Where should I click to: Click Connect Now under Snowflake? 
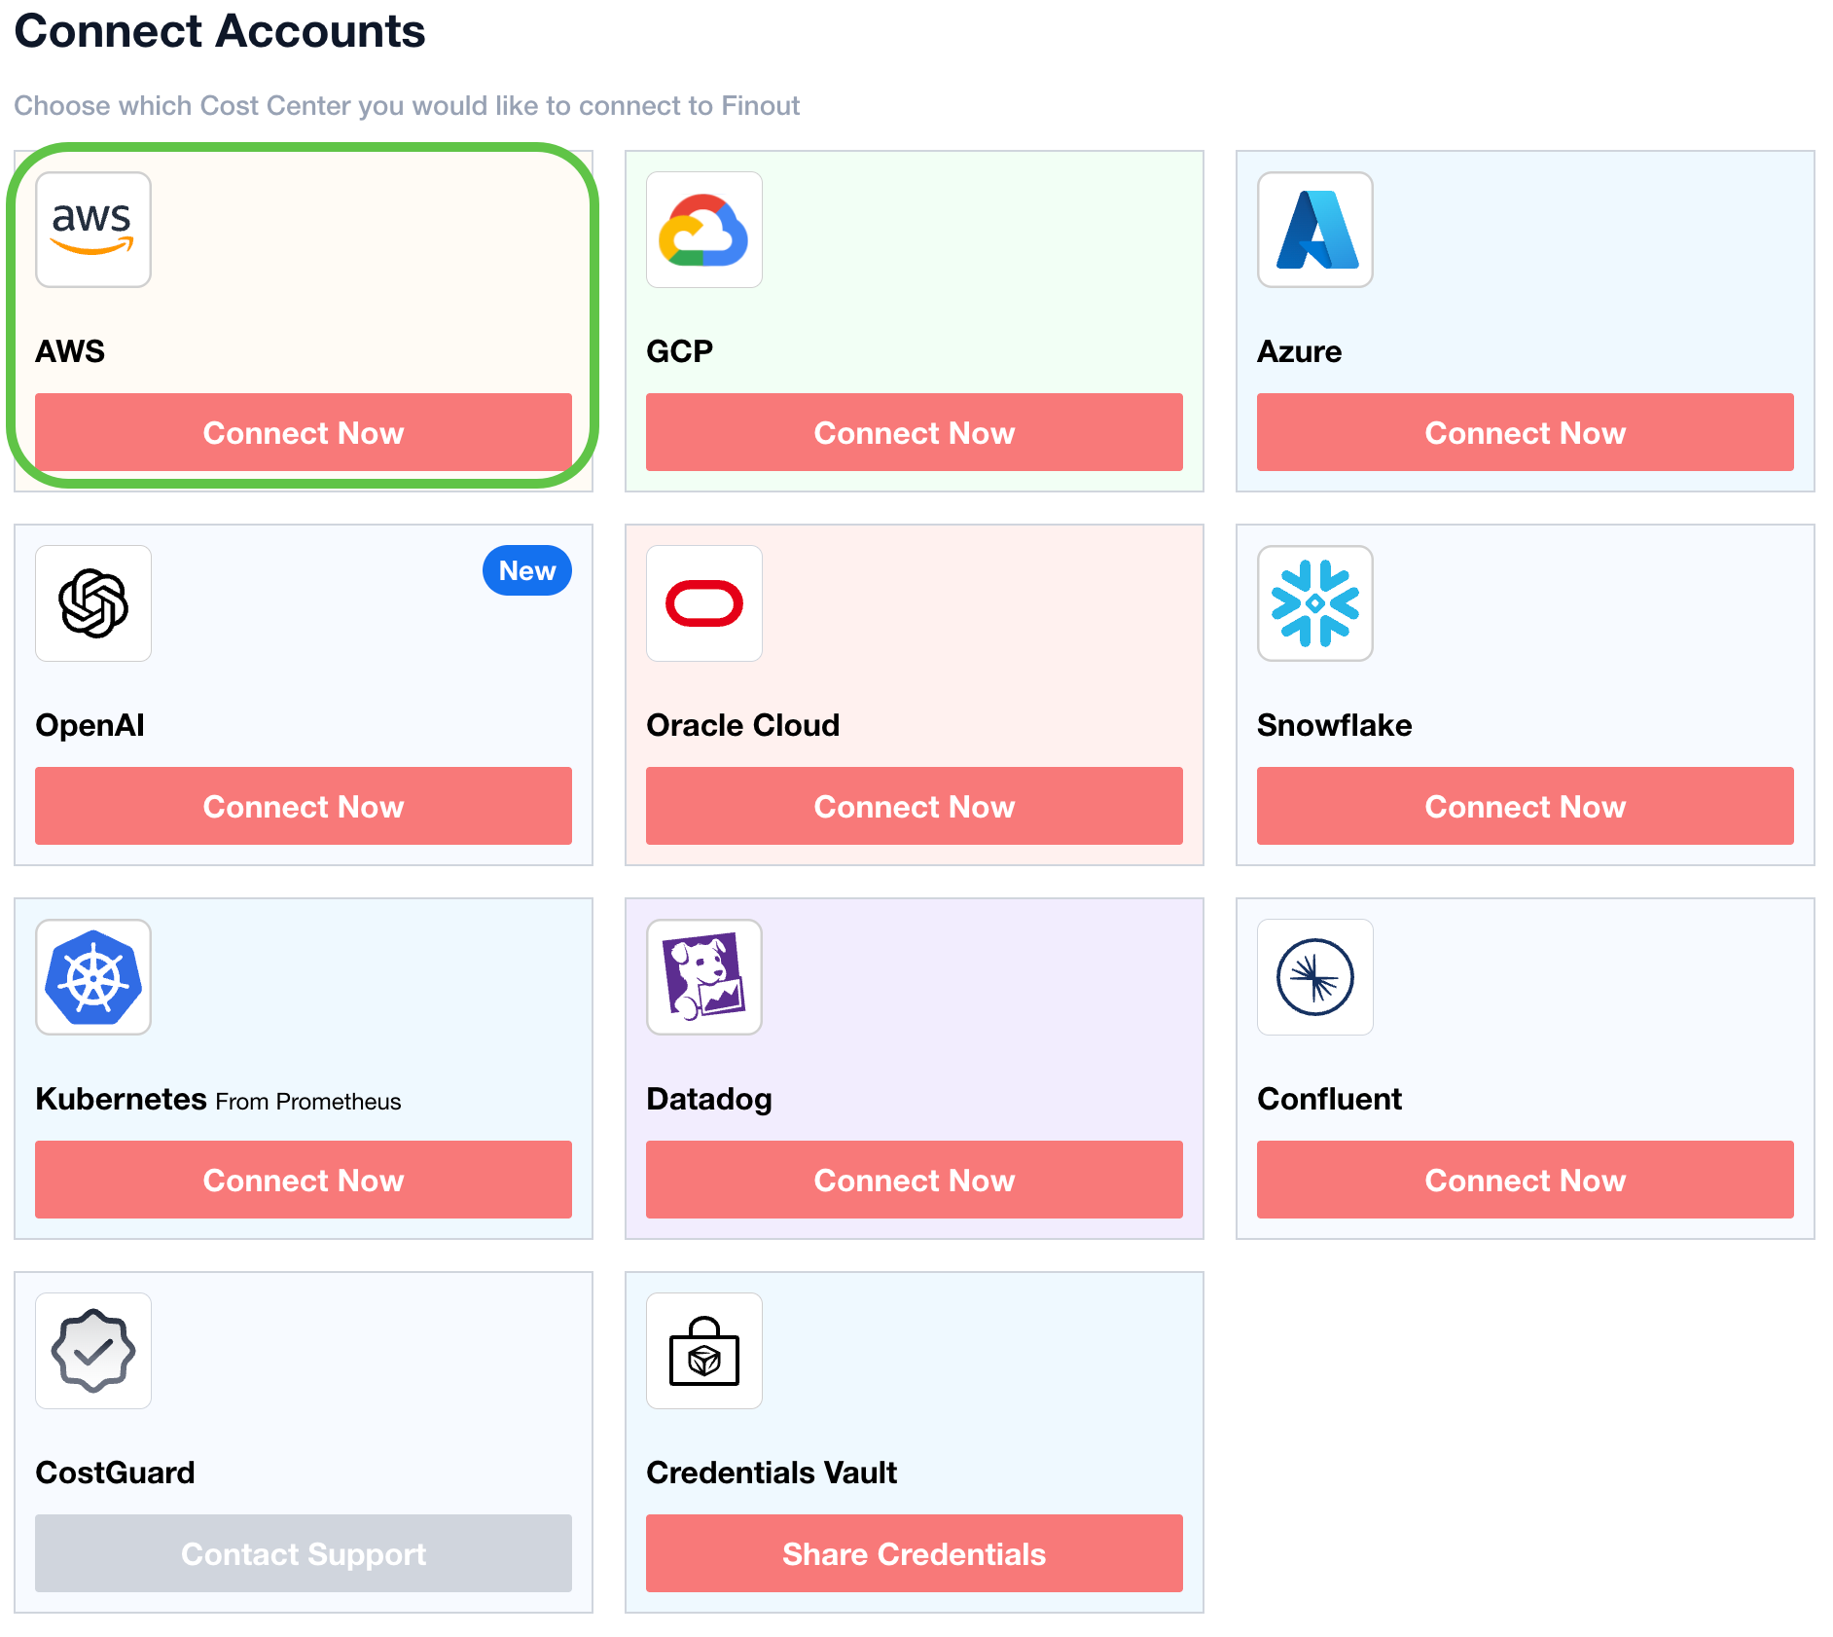(1525, 806)
